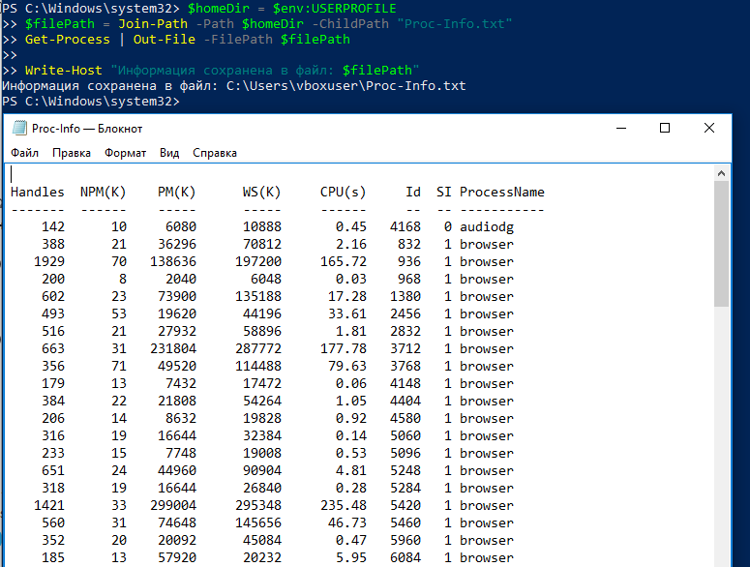This screenshot has width=750, height=567.
Task: Click the audiodg process name
Action: point(487,227)
